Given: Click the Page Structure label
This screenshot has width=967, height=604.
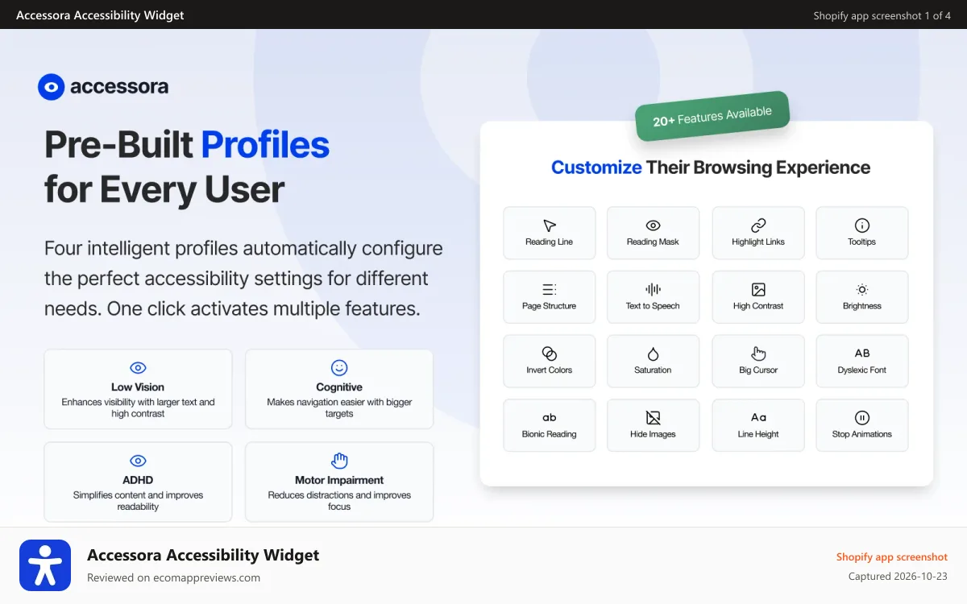Looking at the screenshot, I should 550,306.
